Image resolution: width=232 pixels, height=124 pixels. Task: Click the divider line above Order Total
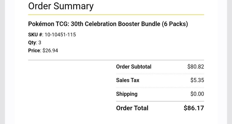coord(160,101)
